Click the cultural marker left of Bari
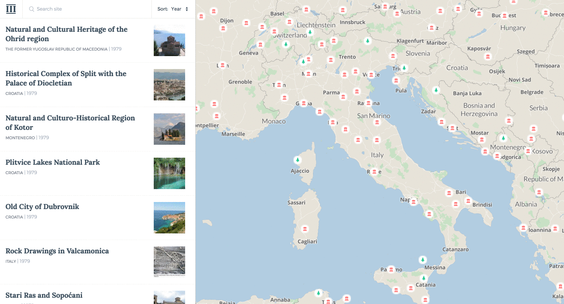This screenshot has height=304, width=564. (449, 193)
